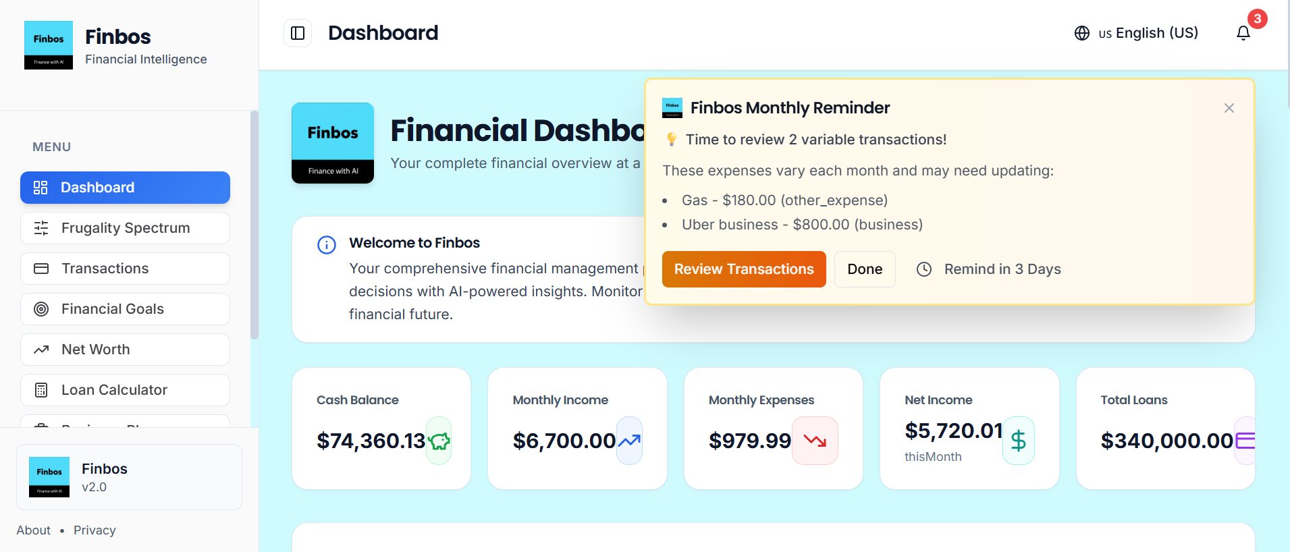Open Frugality Spectrum from the menu

pos(125,228)
